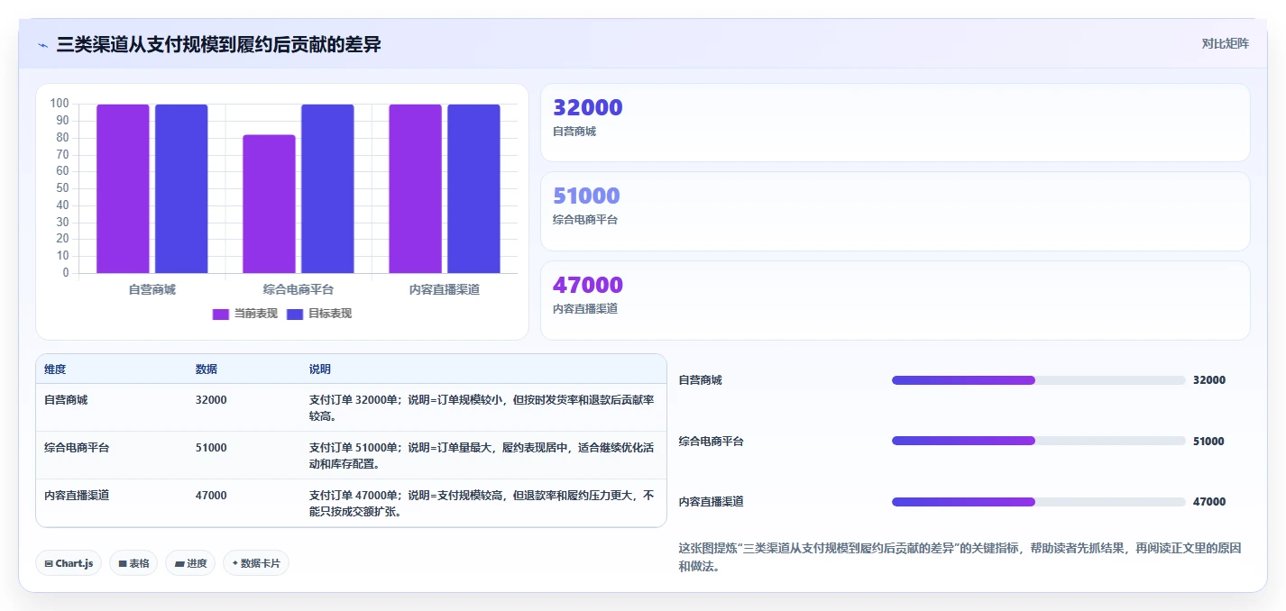
Task: Open the 32000 自营商城 data card
Action: coord(895,123)
